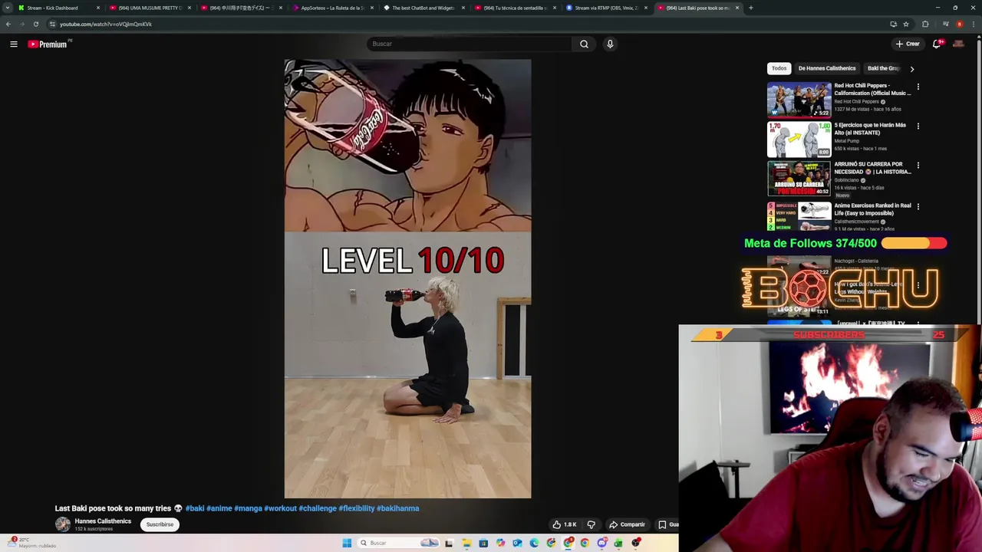Go back in browser history

coord(8,24)
